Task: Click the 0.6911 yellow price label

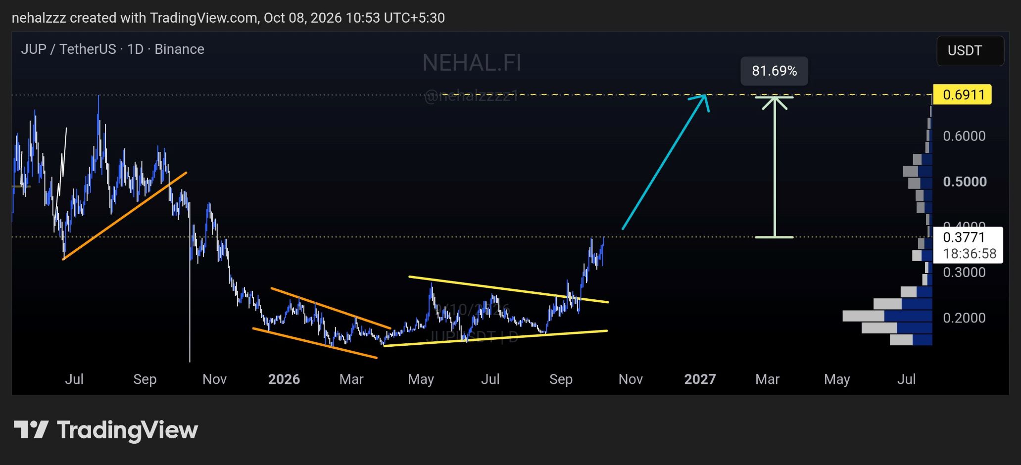Action: coord(962,94)
